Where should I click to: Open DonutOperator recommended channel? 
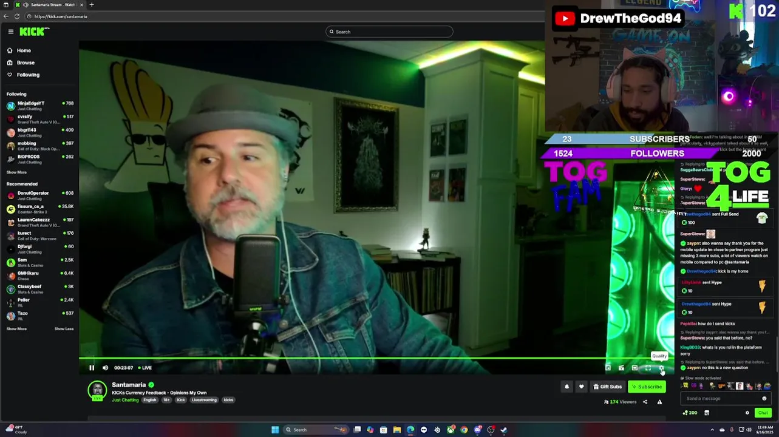(39, 195)
